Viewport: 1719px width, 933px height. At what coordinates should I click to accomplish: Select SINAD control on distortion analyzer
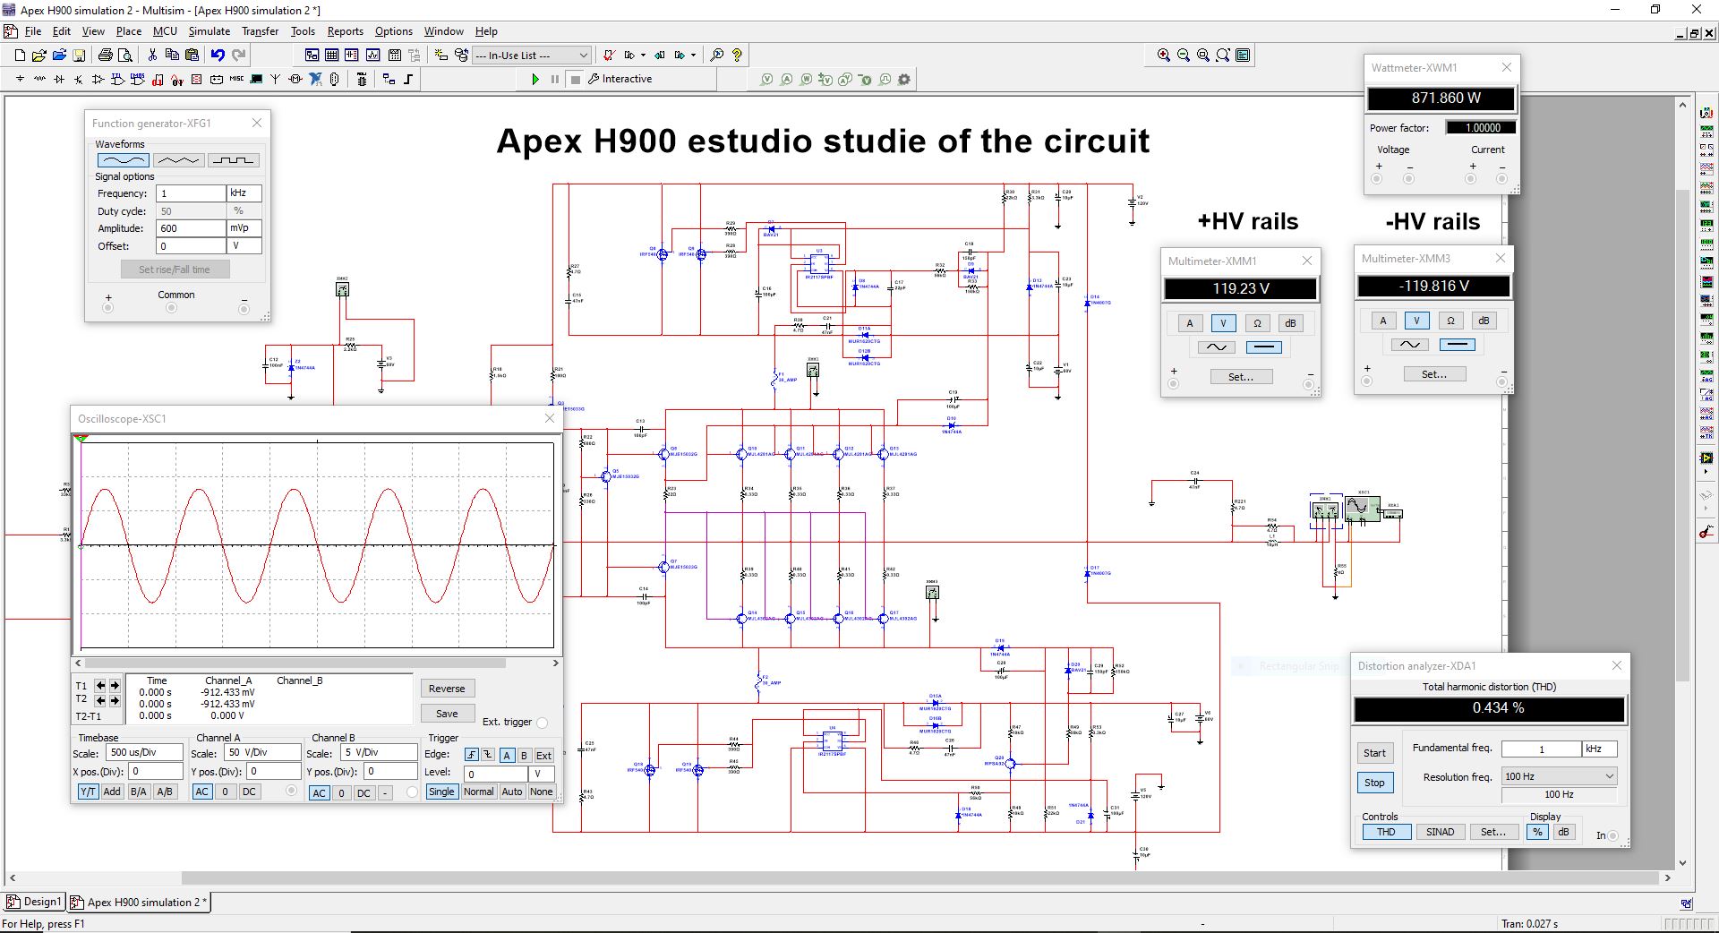1440,832
